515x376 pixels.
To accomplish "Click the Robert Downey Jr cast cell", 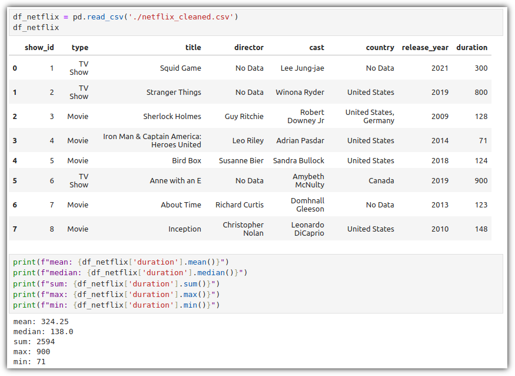I will [x=305, y=117].
